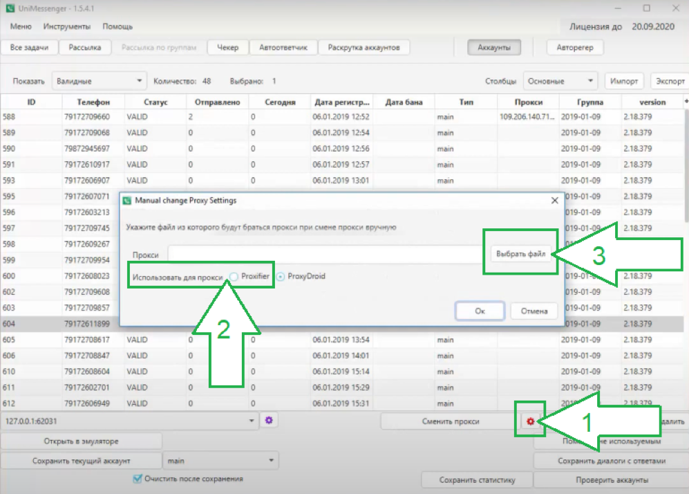Click the Прокси file path input field
This screenshot has height=494, width=689.
[325, 254]
